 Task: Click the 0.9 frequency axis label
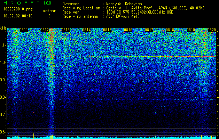coord(3,80)
